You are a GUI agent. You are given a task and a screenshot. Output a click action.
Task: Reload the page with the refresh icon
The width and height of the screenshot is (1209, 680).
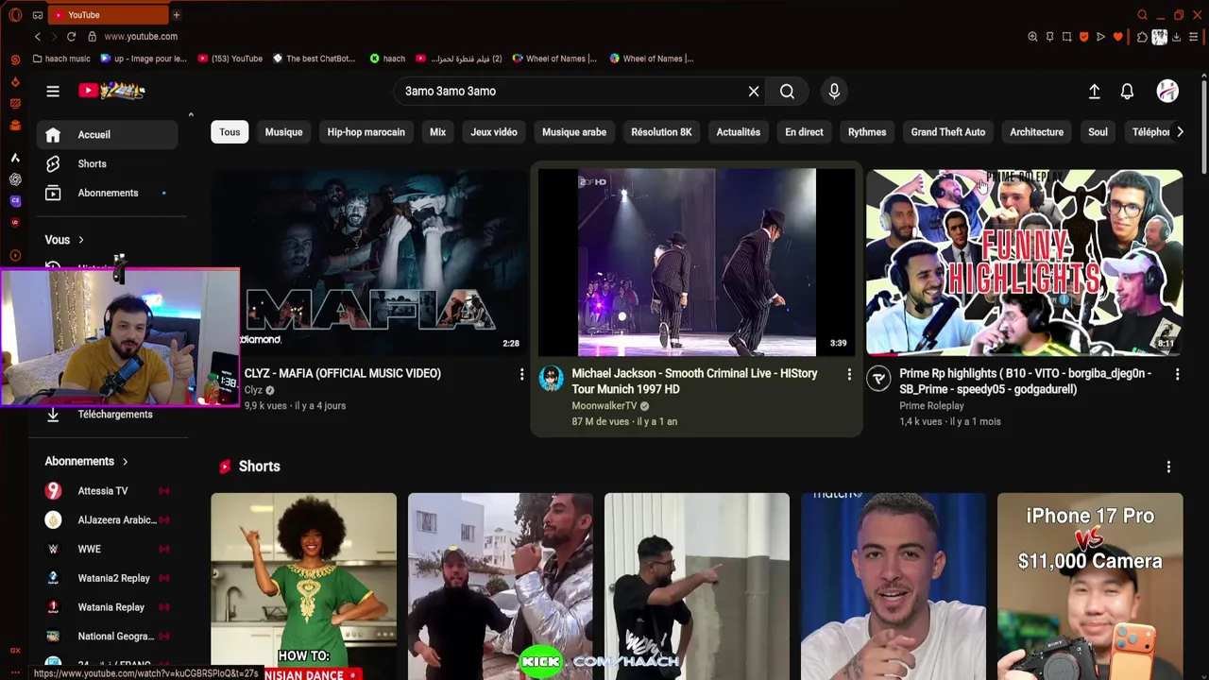tap(71, 36)
